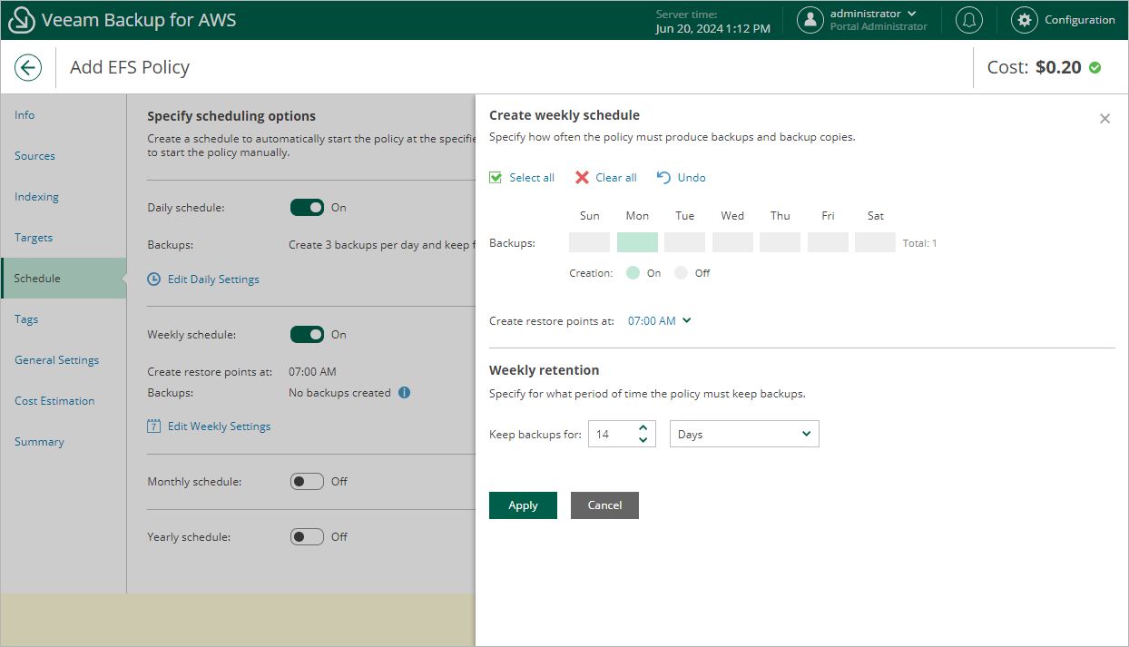Enable the Monthly schedule toggle
Screen dimensions: 1129x647
[x=307, y=481]
